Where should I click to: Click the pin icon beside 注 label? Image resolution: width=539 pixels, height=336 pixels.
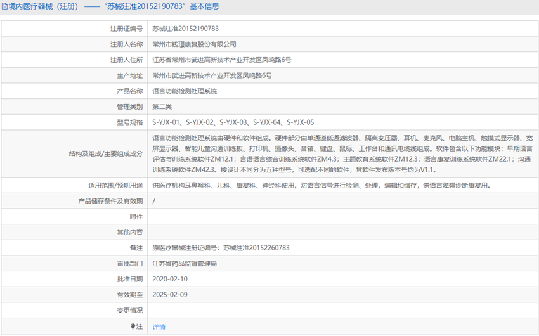pos(133,326)
